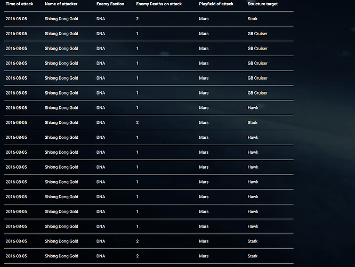Click the deaths value 2 in the first row
This screenshot has width=355, height=267.
tap(138, 19)
